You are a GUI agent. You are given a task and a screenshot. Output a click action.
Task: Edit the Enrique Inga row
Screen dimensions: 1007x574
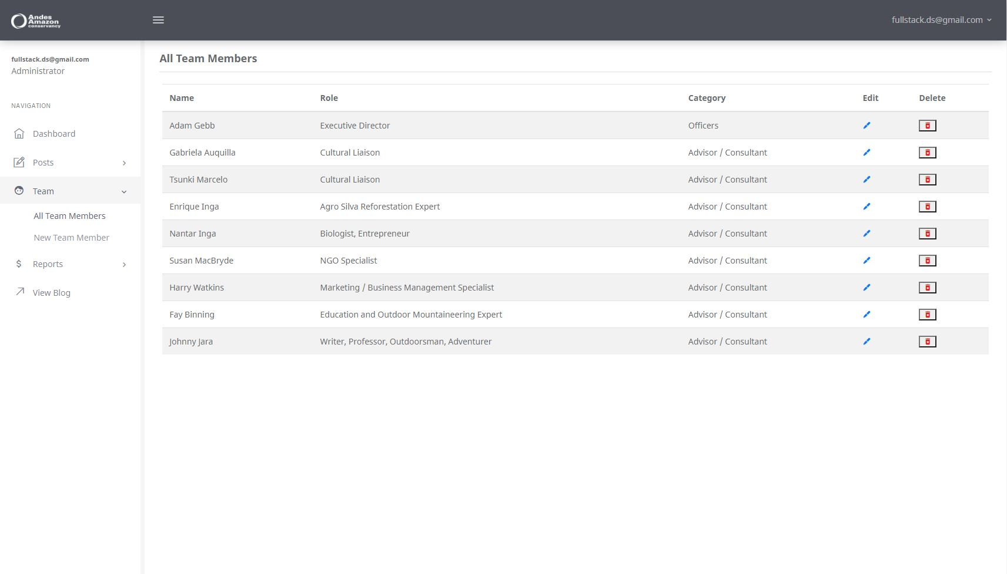(867, 207)
